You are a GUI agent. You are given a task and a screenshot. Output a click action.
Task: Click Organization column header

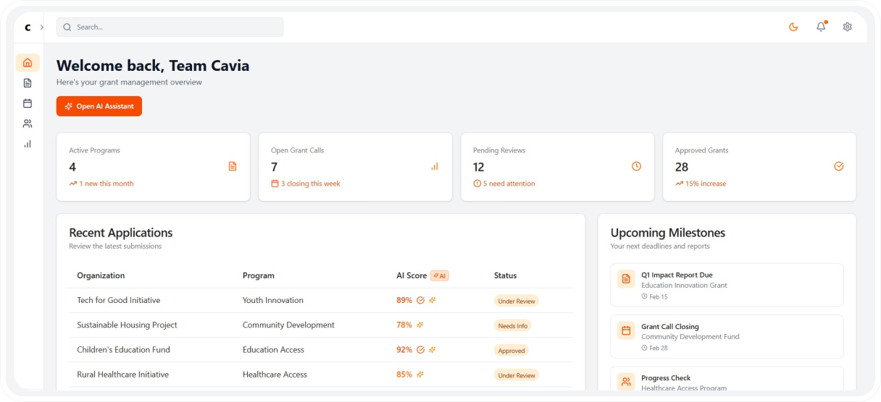(x=101, y=275)
